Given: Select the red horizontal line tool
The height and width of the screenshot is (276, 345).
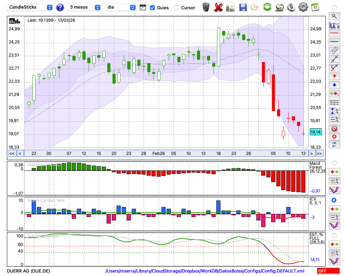Looking at the screenshot, I should (x=334, y=33).
